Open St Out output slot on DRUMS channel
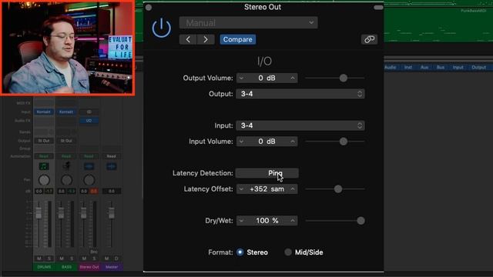 click(x=44, y=141)
